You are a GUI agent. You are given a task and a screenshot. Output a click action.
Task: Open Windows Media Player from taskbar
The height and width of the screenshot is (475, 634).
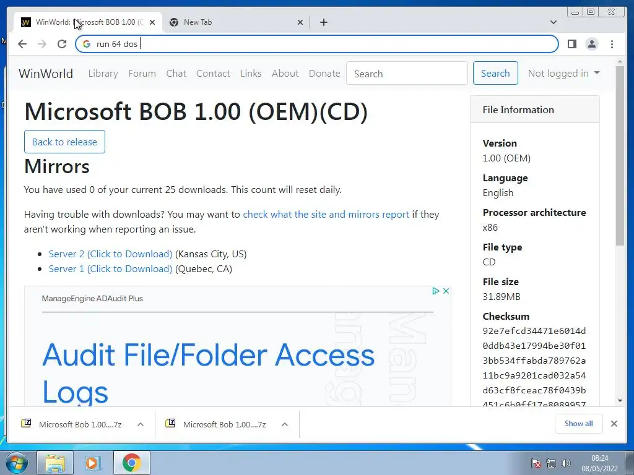coord(92,463)
